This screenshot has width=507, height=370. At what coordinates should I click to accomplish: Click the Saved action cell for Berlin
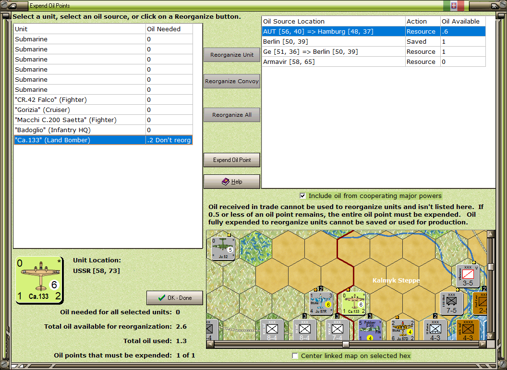[423, 41]
